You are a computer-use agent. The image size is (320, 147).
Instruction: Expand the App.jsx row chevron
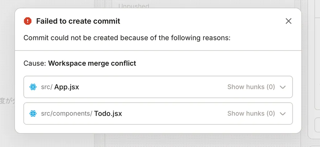click(x=283, y=87)
